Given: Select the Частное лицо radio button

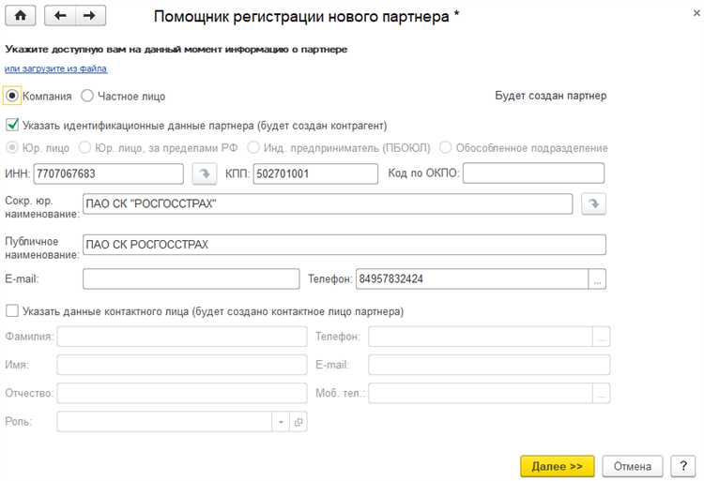Looking at the screenshot, I should point(87,95).
